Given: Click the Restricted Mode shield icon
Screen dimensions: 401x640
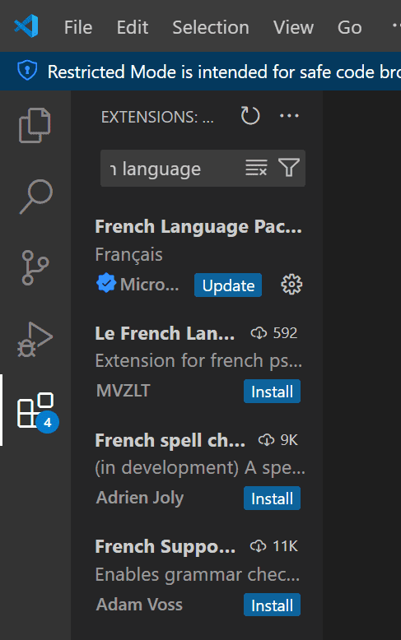Looking at the screenshot, I should [x=27, y=71].
